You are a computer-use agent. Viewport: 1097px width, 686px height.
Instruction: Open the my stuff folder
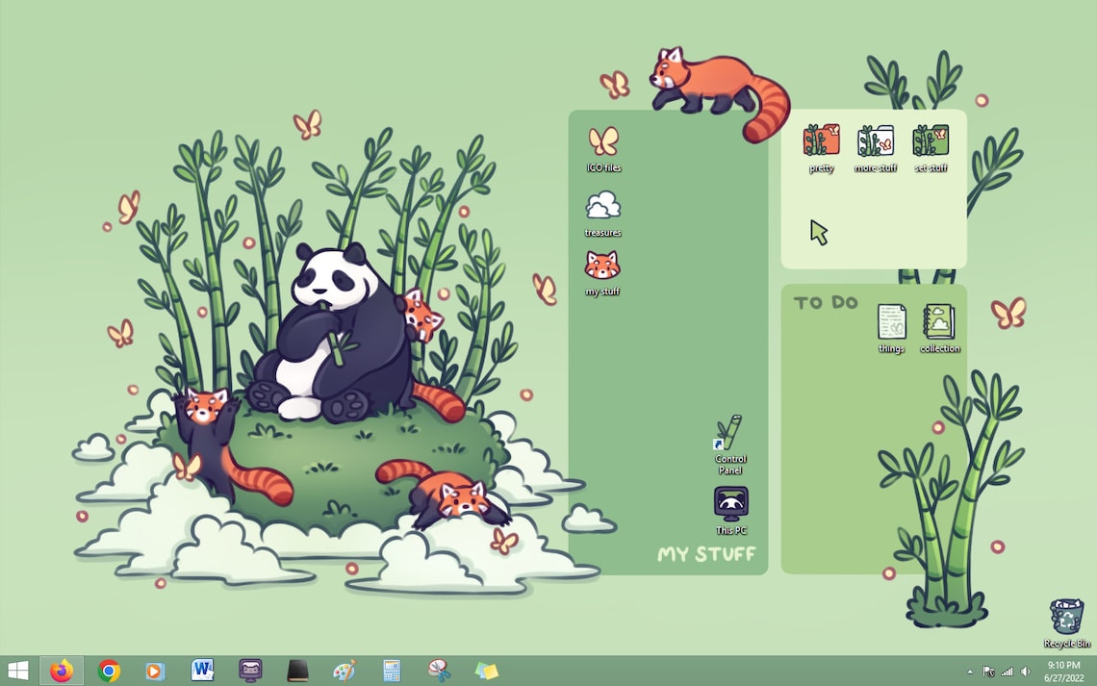[601, 269]
